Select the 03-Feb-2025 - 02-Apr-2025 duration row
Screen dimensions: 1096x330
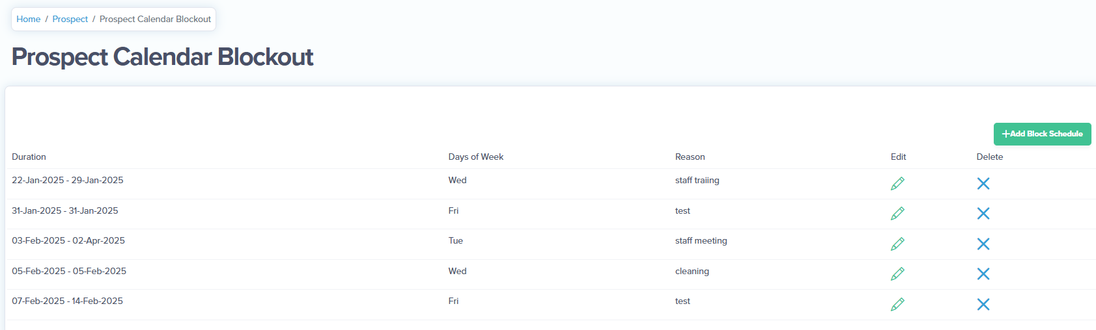550,244
